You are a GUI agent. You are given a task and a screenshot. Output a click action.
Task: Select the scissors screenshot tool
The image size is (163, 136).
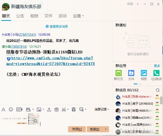tap(64, 109)
